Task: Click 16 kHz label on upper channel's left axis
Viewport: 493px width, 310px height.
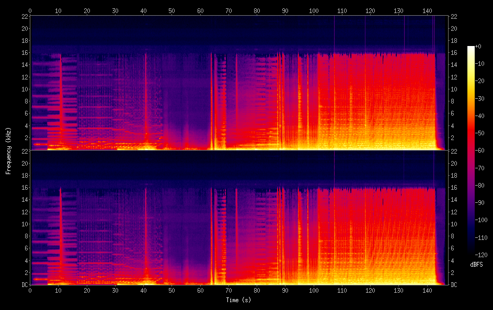Action: [23, 53]
